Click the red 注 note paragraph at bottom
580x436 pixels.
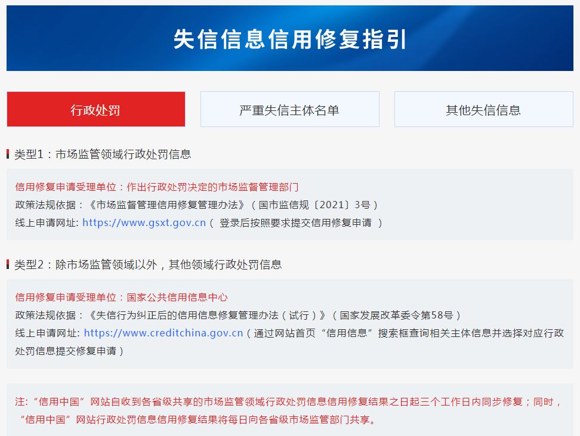coord(289,410)
